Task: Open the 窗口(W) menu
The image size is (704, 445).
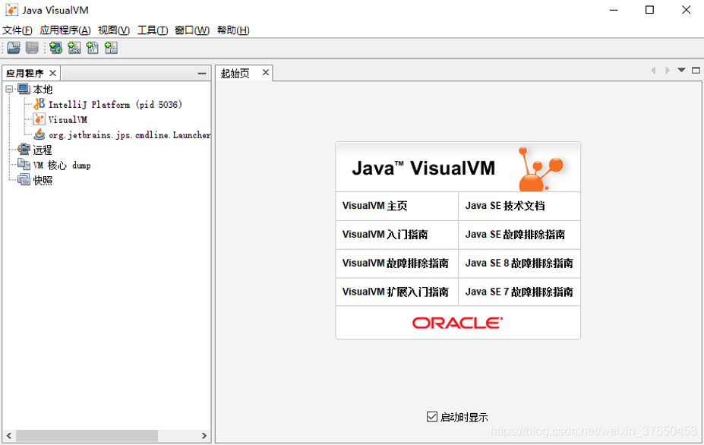Action: pos(192,30)
